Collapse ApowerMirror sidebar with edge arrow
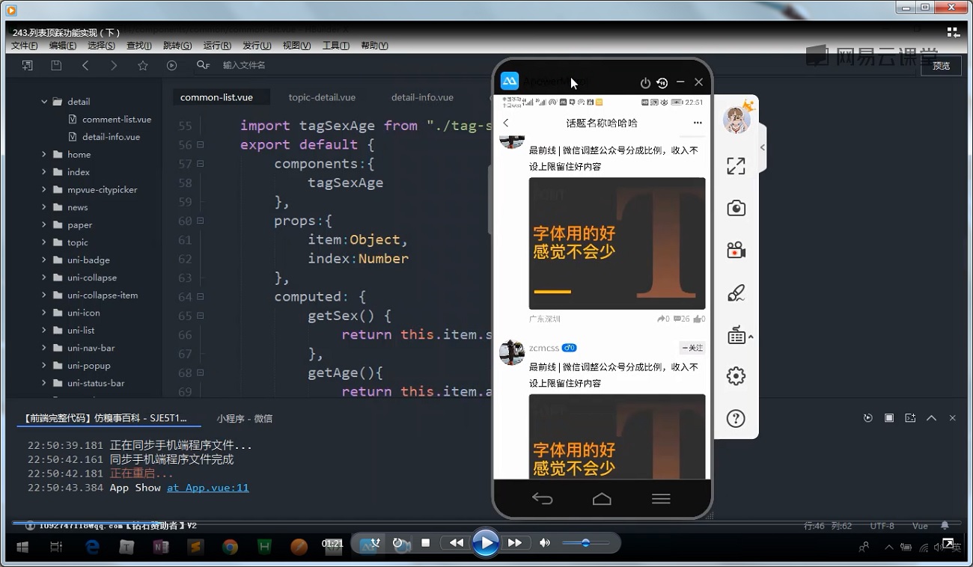Viewport: 973px width, 567px height. pyautogui.click(x=763, y=147)
